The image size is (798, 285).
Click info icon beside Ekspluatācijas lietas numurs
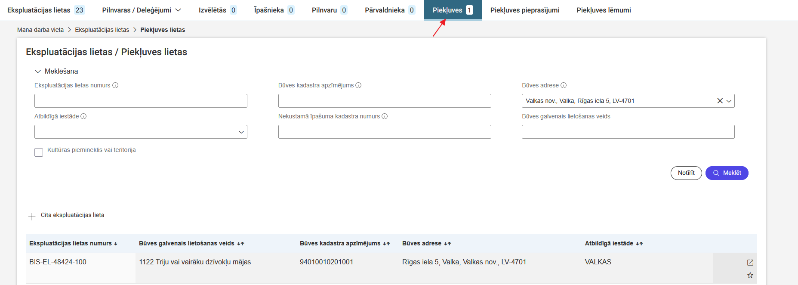[115, 85]
